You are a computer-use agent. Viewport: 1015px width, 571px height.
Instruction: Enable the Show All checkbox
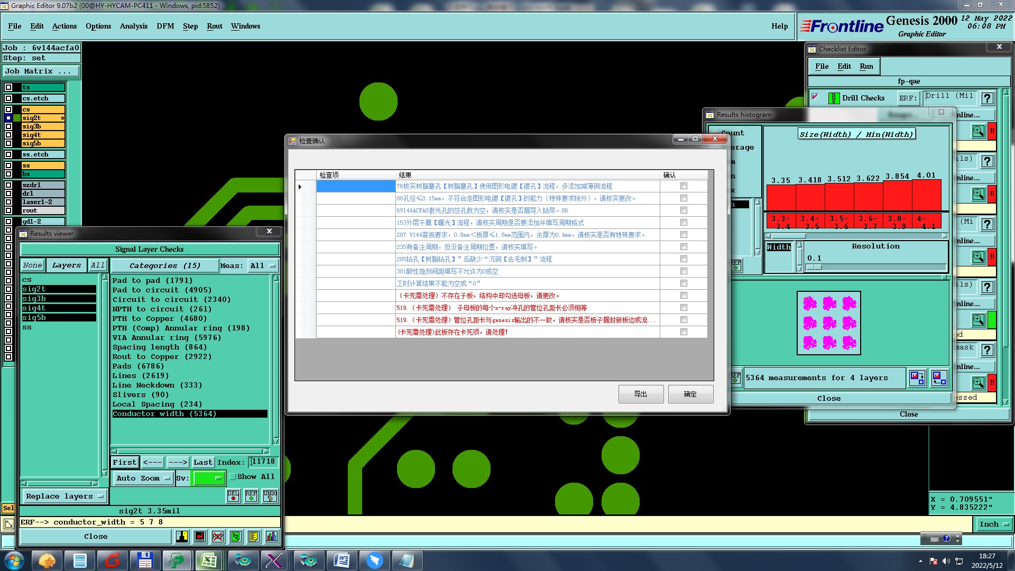(232, 477)
